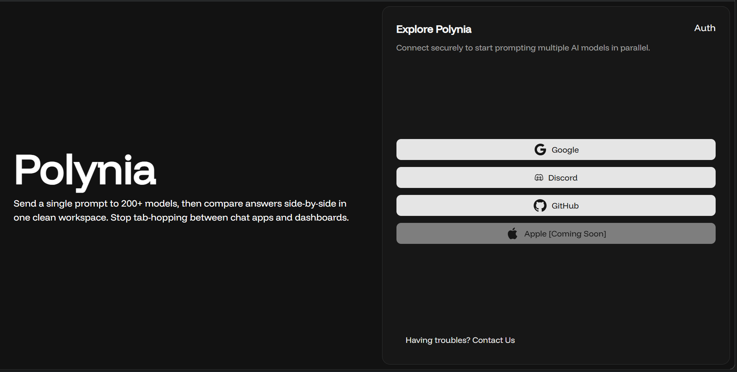Click the connect securely description text
This screenshot has height=372, width=737.
[523, 48]
